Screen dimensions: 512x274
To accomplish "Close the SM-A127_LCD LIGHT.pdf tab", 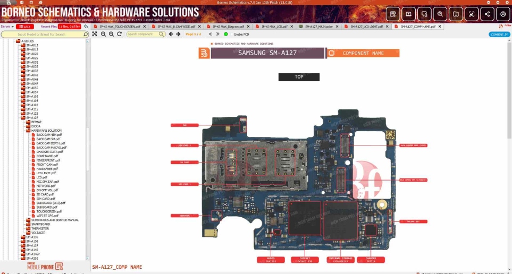I will pos(387,27).
